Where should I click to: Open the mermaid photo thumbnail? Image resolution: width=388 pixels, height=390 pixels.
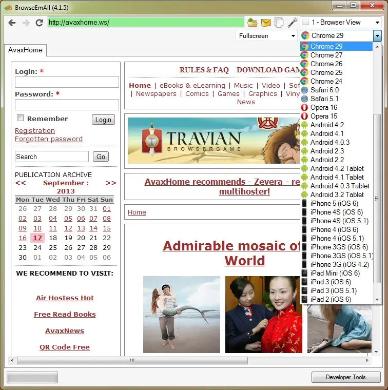[x=182, y=315]
